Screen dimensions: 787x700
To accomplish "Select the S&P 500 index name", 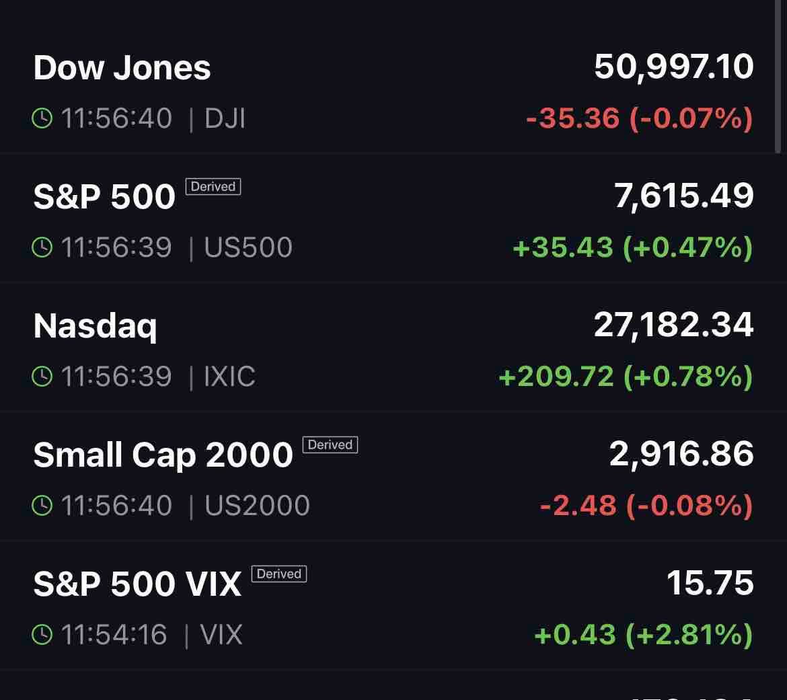I will point(104,197).
